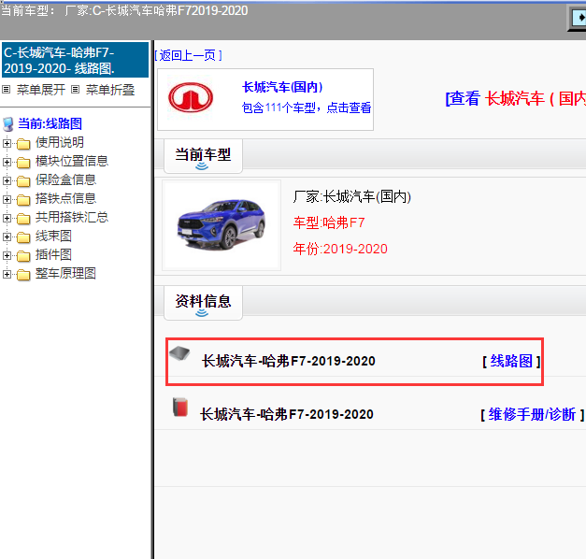Click 菜单折叠 to collapse all menus
The height and width of the screenshot is (559, 586).
[x=110, y=90]
